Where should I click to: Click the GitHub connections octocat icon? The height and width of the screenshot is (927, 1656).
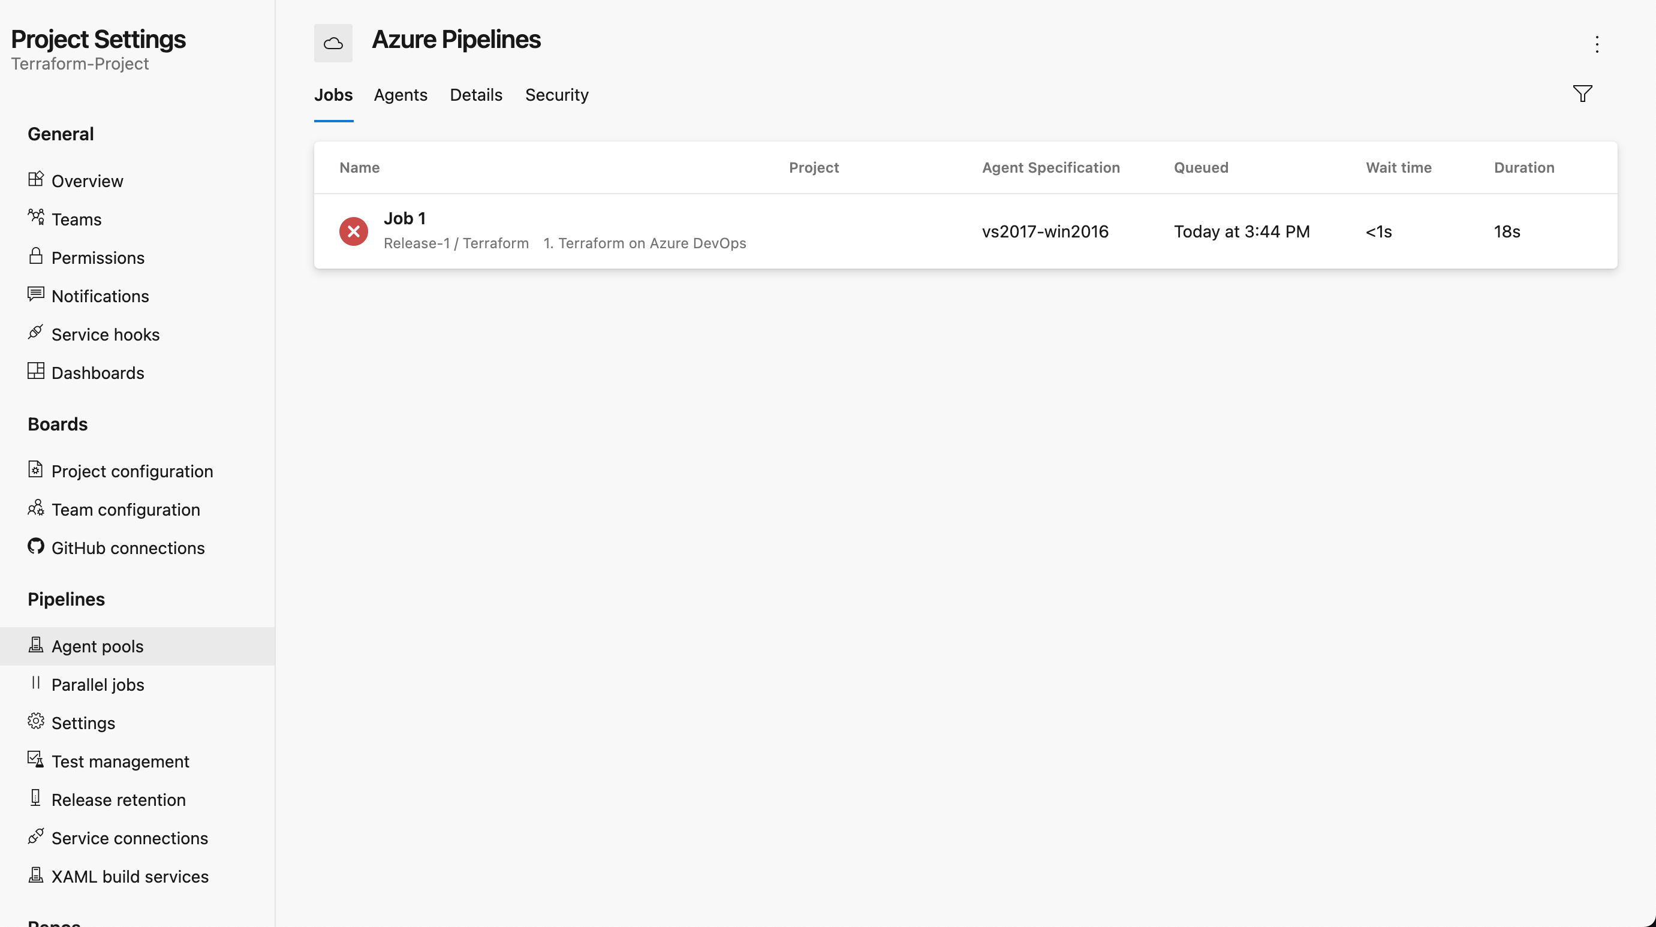36,546
